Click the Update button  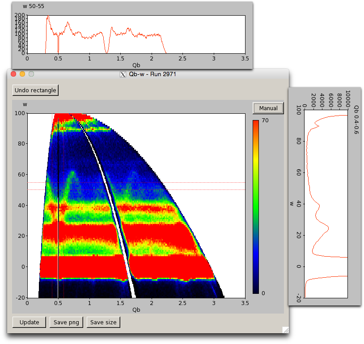tap(29, 322)
